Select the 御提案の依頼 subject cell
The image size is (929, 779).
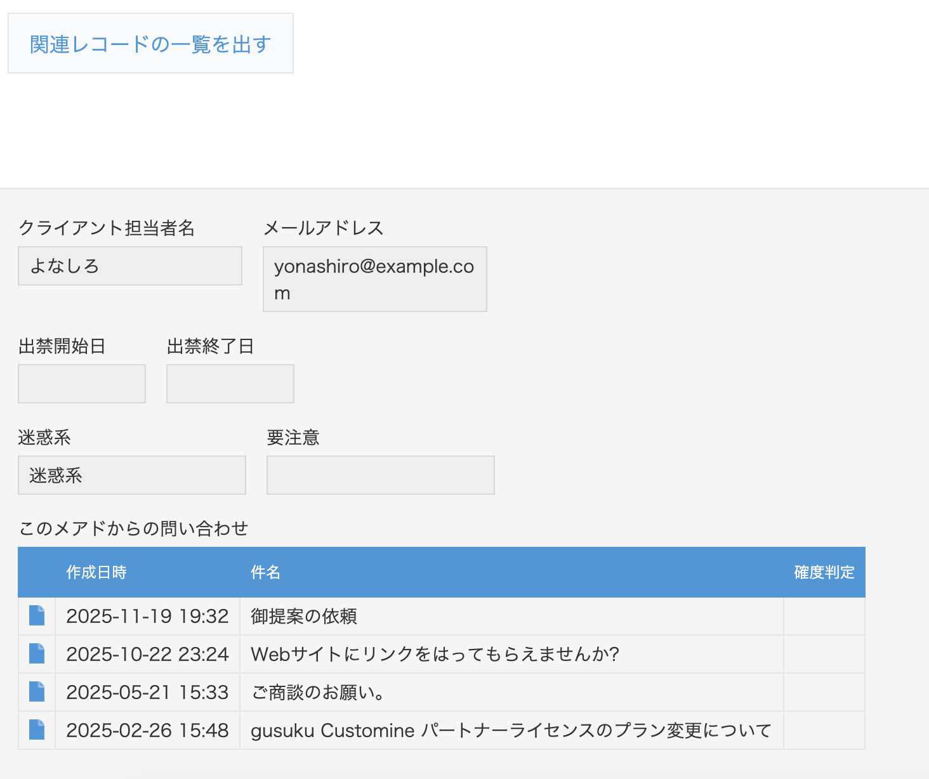(x=304, y=616)
